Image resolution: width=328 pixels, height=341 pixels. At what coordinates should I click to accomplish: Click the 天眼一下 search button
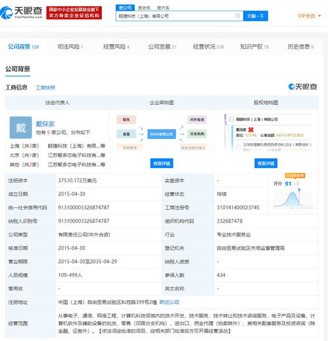(256, 16)
